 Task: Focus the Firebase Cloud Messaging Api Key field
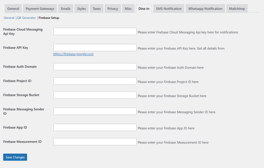tap(95, 31)
